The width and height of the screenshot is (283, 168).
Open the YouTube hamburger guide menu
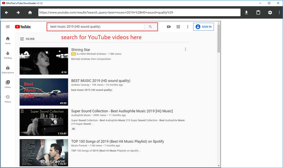8,27
